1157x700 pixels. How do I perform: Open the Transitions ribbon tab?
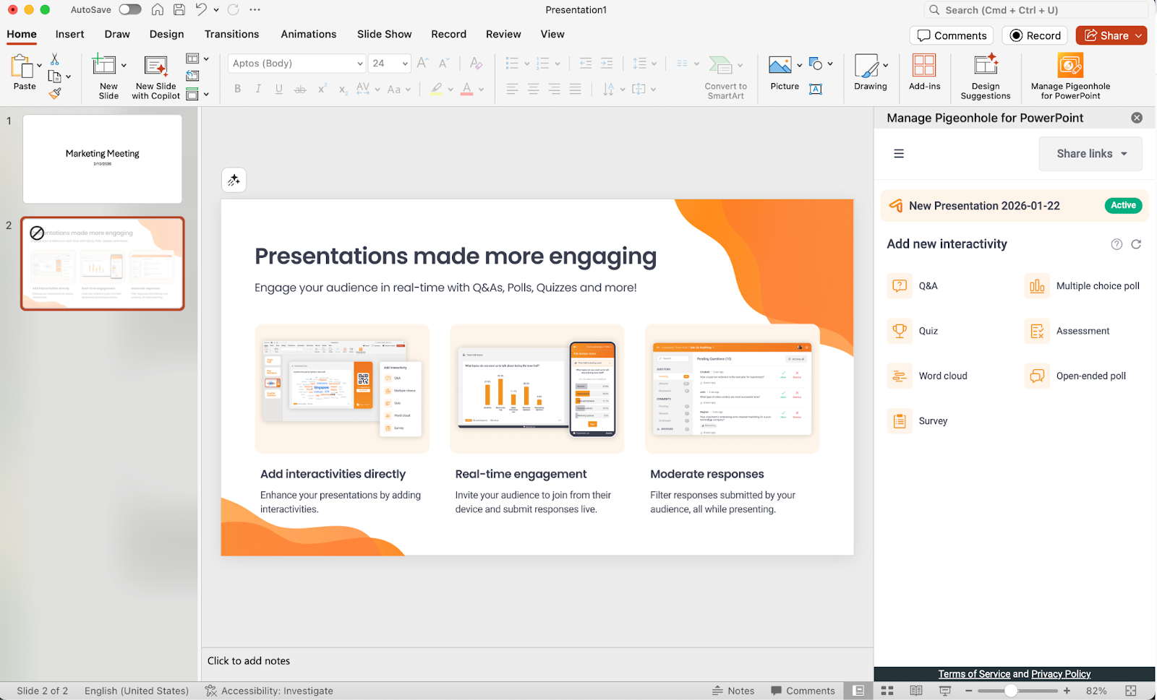tap(231, 34)
